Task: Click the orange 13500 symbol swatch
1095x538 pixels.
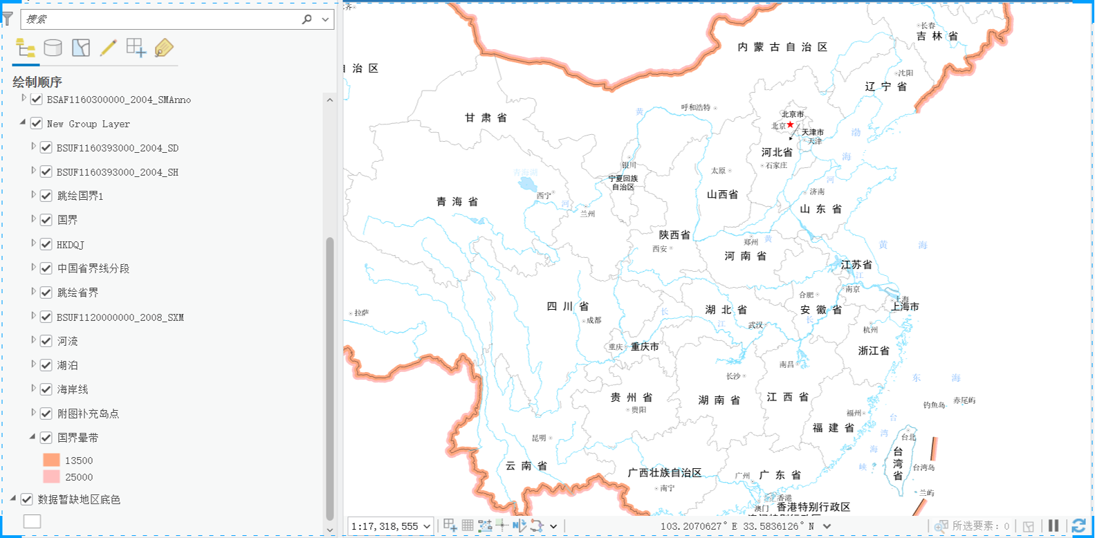Action: [x=51, y=461]
